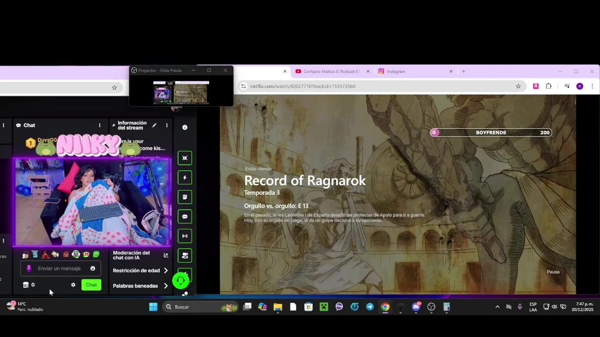Click the Orgullo vs. orgullo: E 13 text
This screenshot has height=337, width=600.
276,206
